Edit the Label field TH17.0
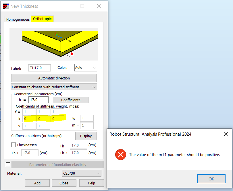This screenshot has width=233, height=191. (x=40, y=68)
